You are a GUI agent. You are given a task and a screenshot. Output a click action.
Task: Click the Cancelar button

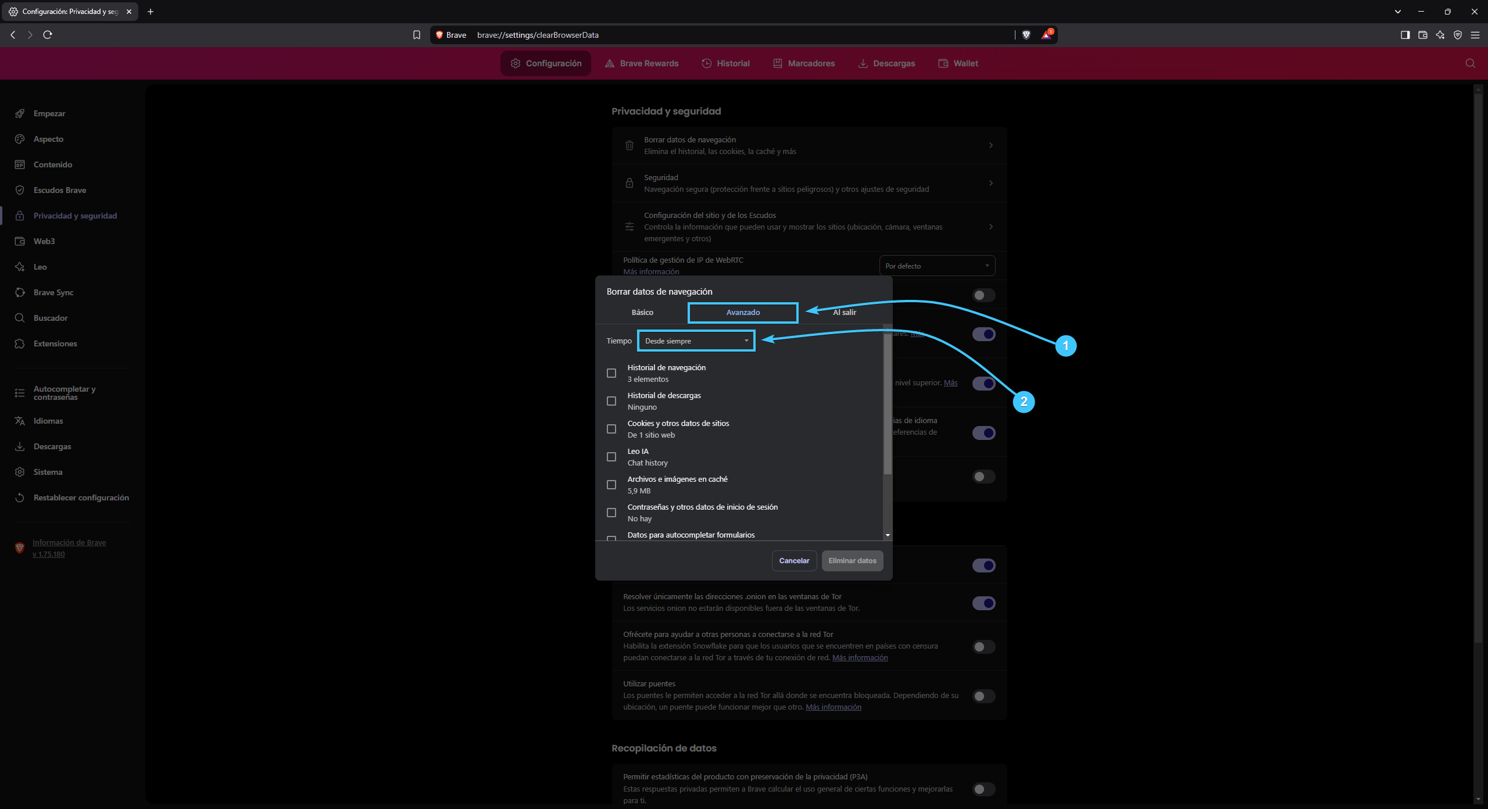click(794, 561)
